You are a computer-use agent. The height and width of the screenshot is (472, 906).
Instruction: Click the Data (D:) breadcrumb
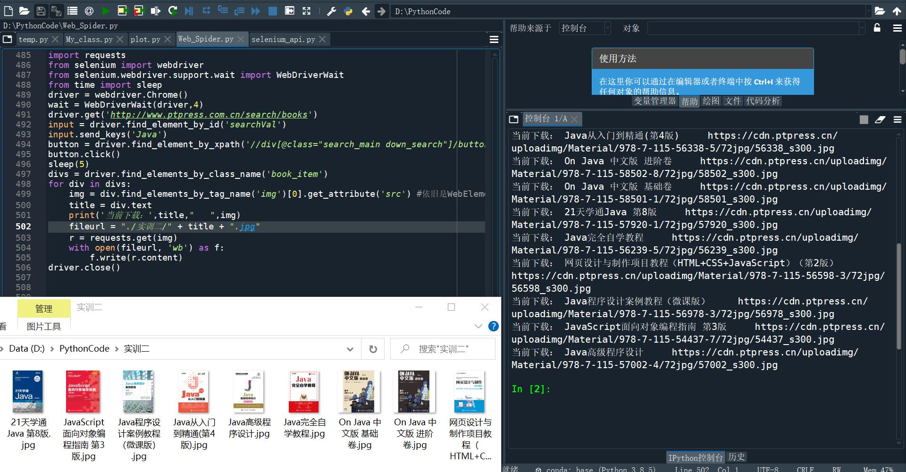pos(26,349)
